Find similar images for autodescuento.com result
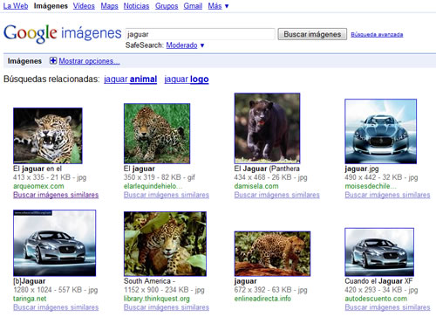 [387, 307]
